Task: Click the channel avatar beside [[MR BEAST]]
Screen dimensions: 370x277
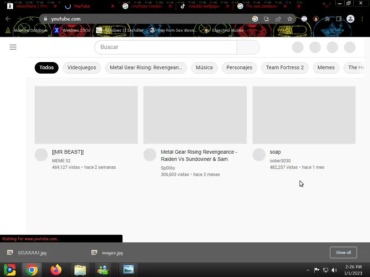Action: coord(41,155)
